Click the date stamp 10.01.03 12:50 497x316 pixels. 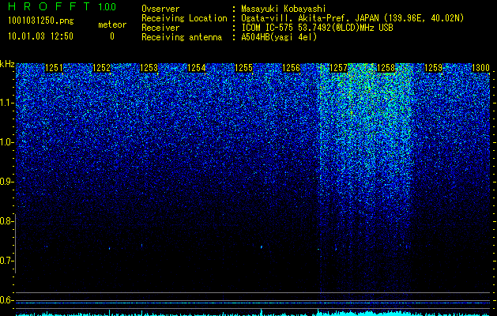40,36
